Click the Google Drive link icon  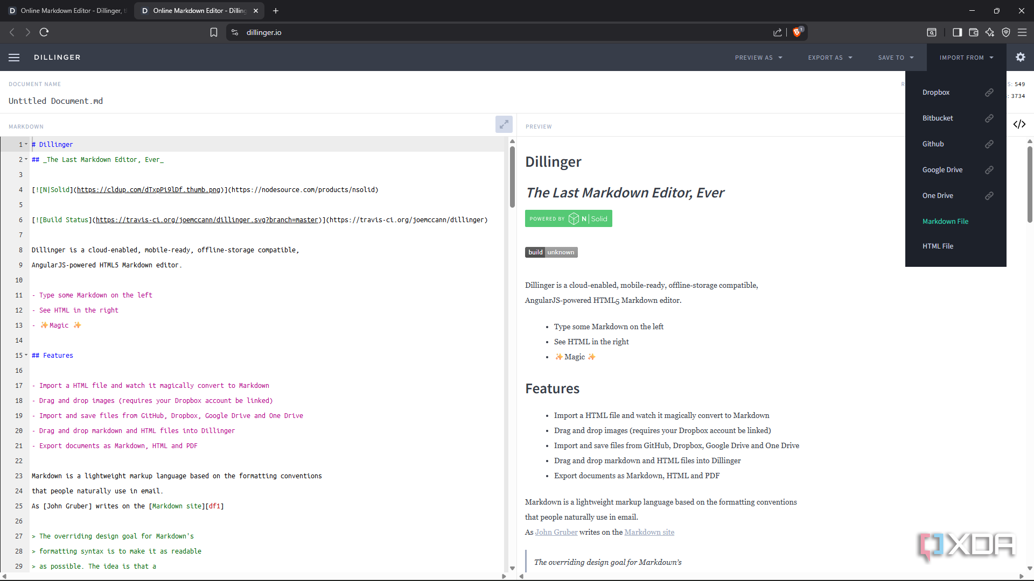tap(989, 170)
